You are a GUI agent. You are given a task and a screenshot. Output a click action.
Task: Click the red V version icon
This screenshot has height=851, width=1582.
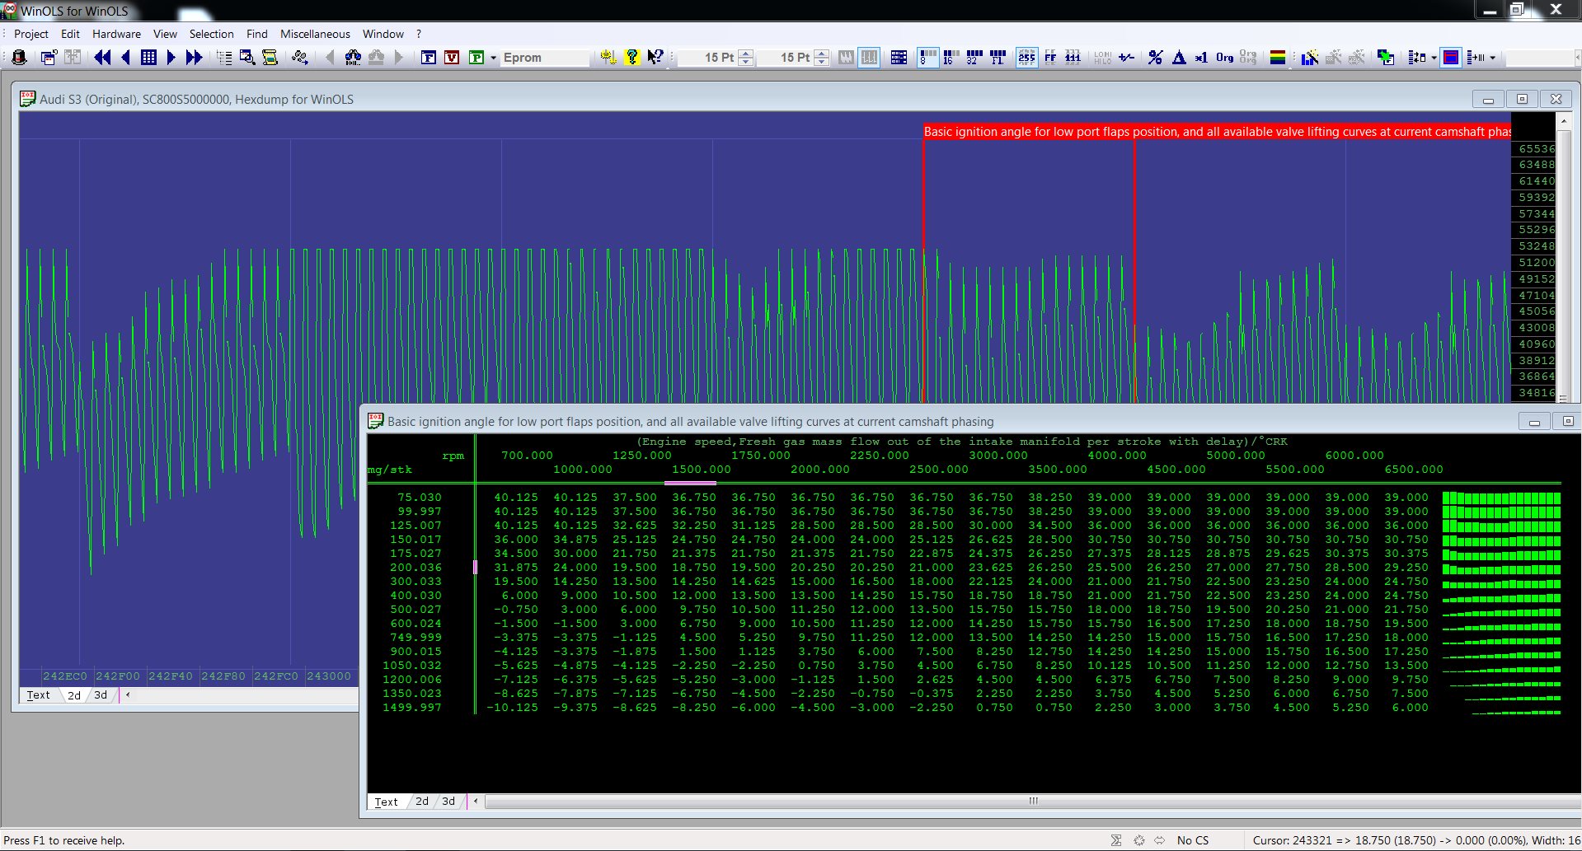tap(452, 57)
